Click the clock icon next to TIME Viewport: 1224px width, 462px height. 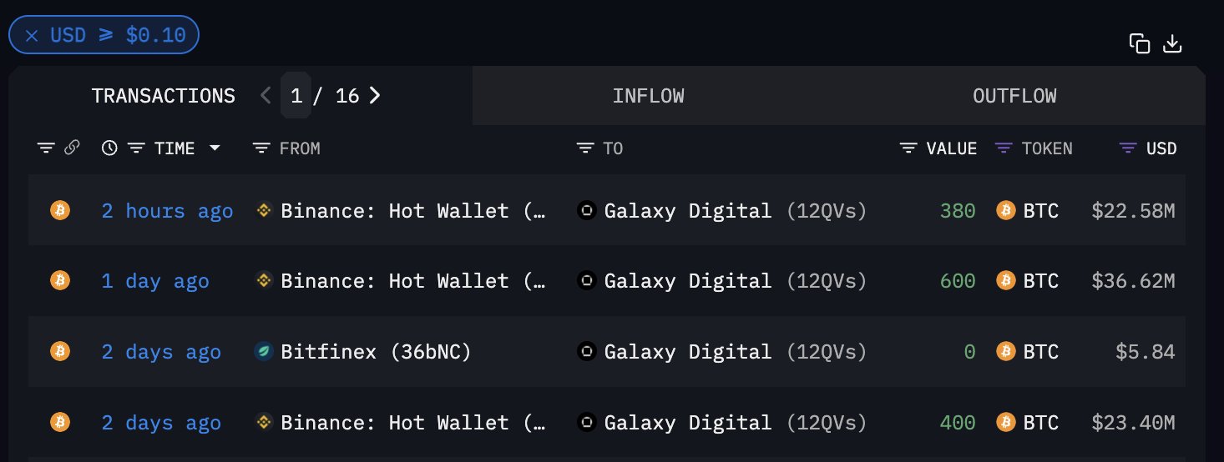[109, 148]
